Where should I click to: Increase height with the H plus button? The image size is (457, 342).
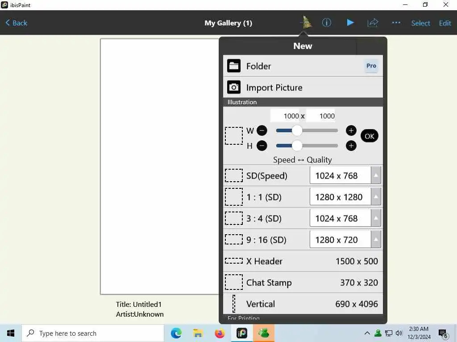tap(351, 146)
